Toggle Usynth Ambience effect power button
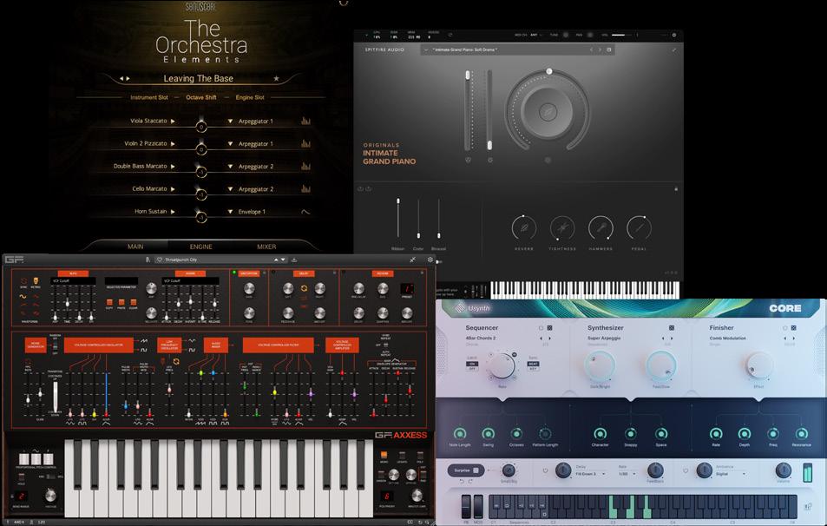The width and height of the screenshot is (827, 526). coord(686,470)
